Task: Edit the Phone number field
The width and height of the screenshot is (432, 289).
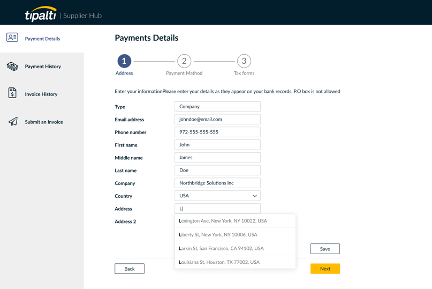Action: [217, 132]
